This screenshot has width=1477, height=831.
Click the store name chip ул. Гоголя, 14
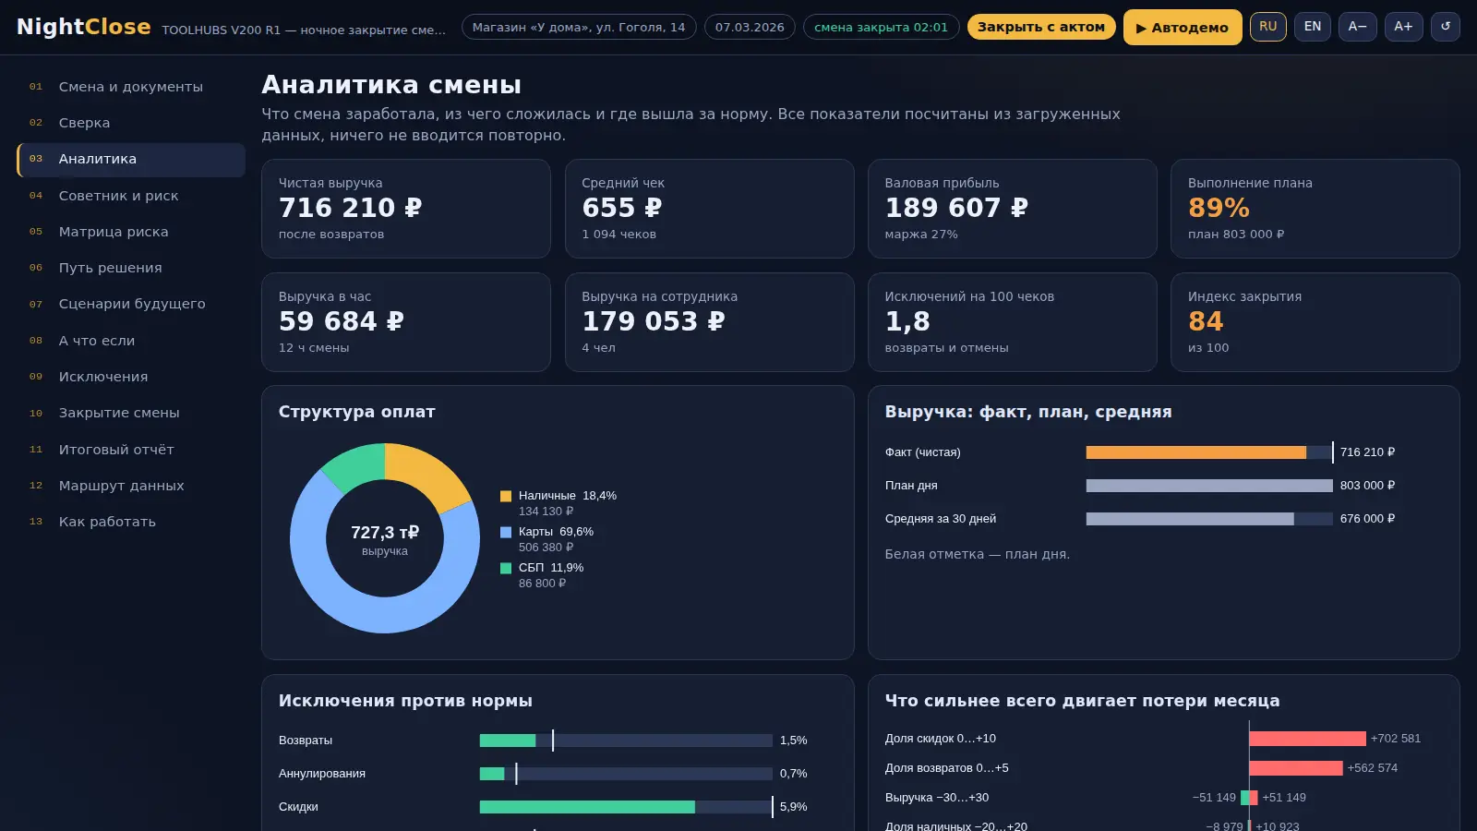[x=579, y=27]
